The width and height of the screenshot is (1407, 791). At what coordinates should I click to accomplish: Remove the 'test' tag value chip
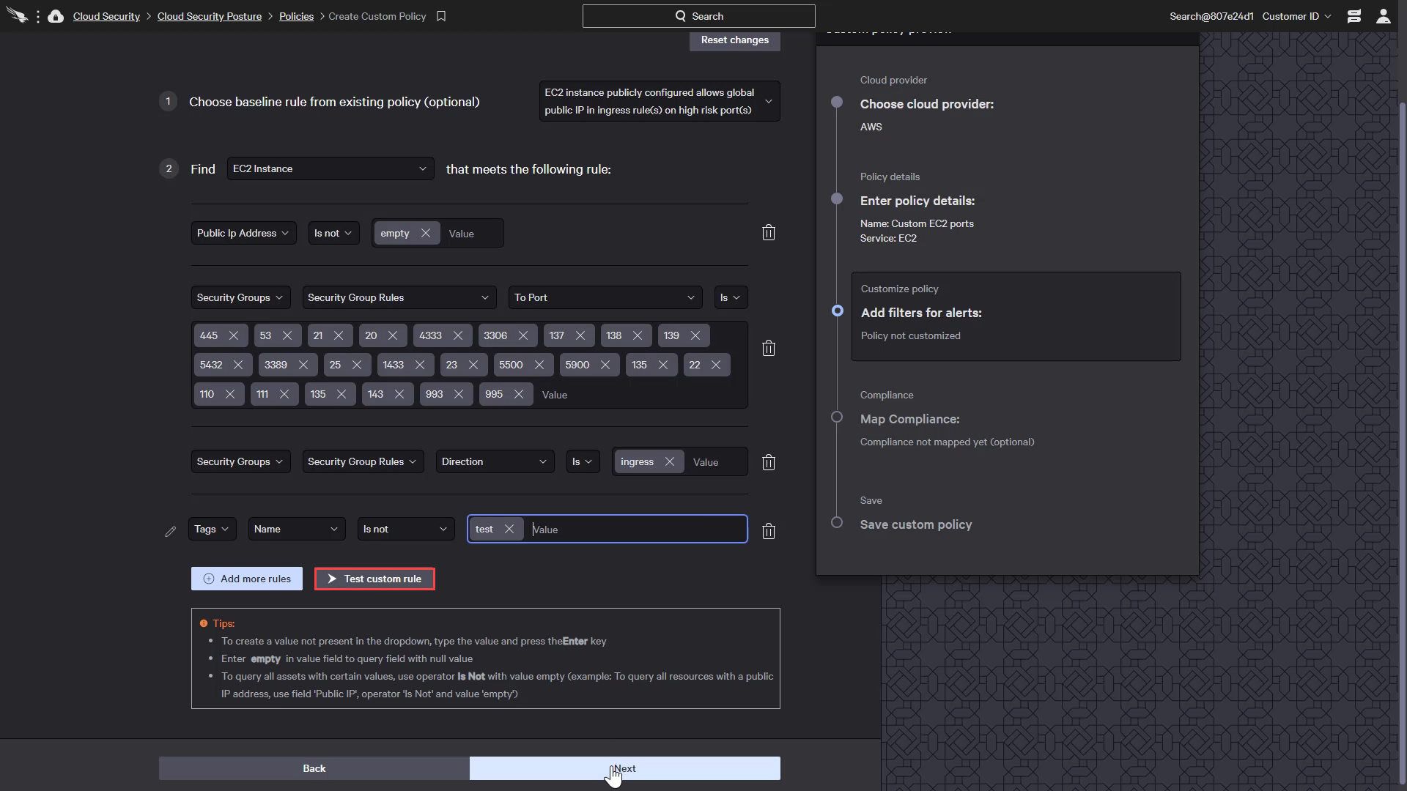click(x=509, y=529)
